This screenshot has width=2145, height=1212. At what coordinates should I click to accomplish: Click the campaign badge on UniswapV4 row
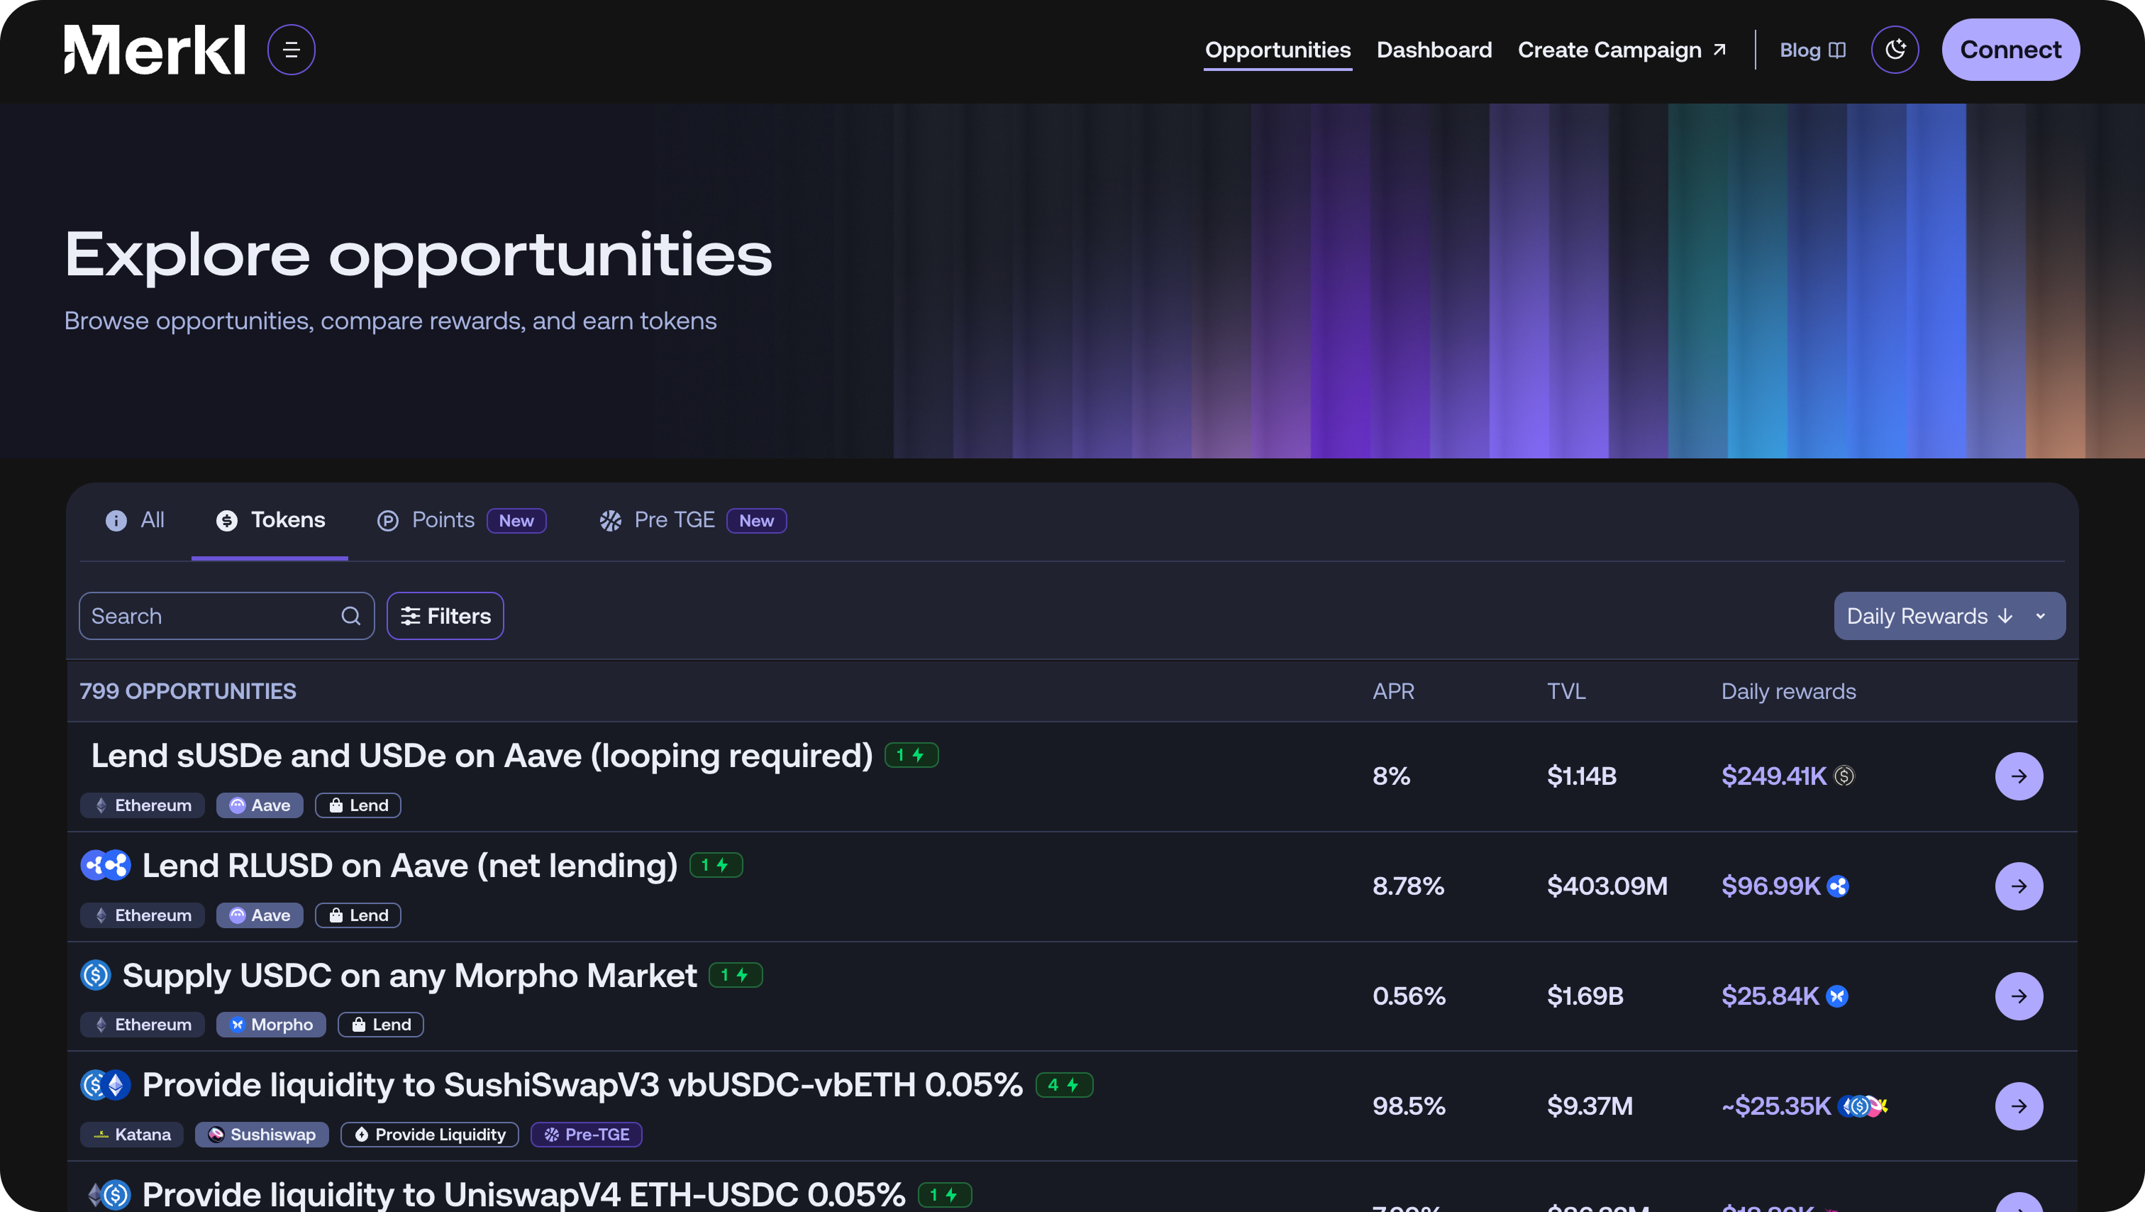click(944, 1194)
